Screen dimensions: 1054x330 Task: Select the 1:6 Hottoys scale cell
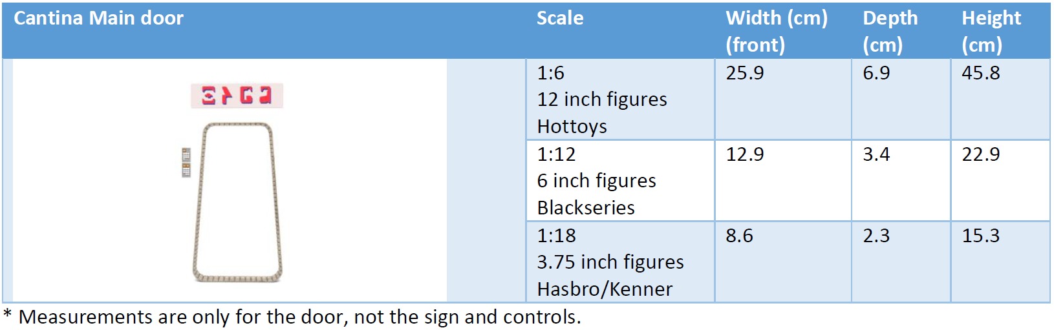601,99
